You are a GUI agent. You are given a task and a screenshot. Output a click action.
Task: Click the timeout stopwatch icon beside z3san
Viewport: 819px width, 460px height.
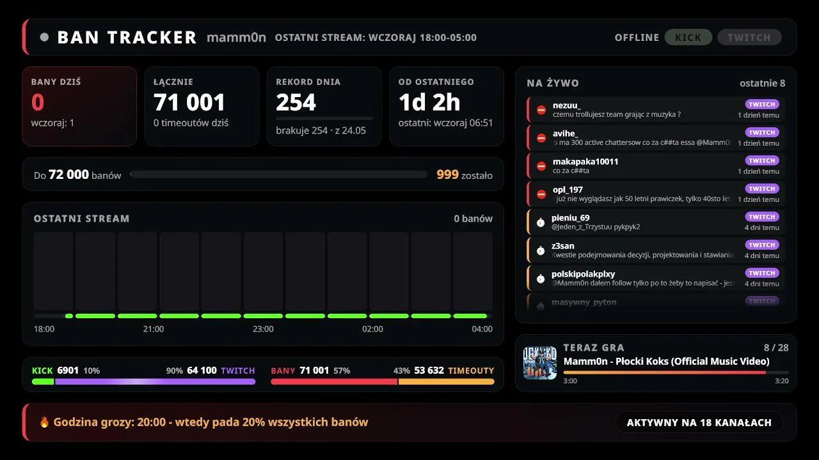[541, 250]
